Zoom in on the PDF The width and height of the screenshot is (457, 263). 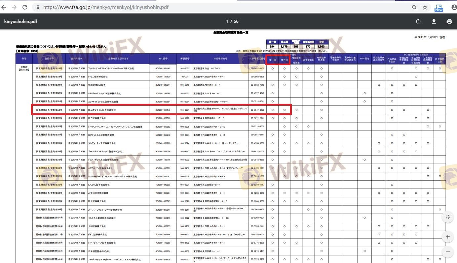(448, 237)
